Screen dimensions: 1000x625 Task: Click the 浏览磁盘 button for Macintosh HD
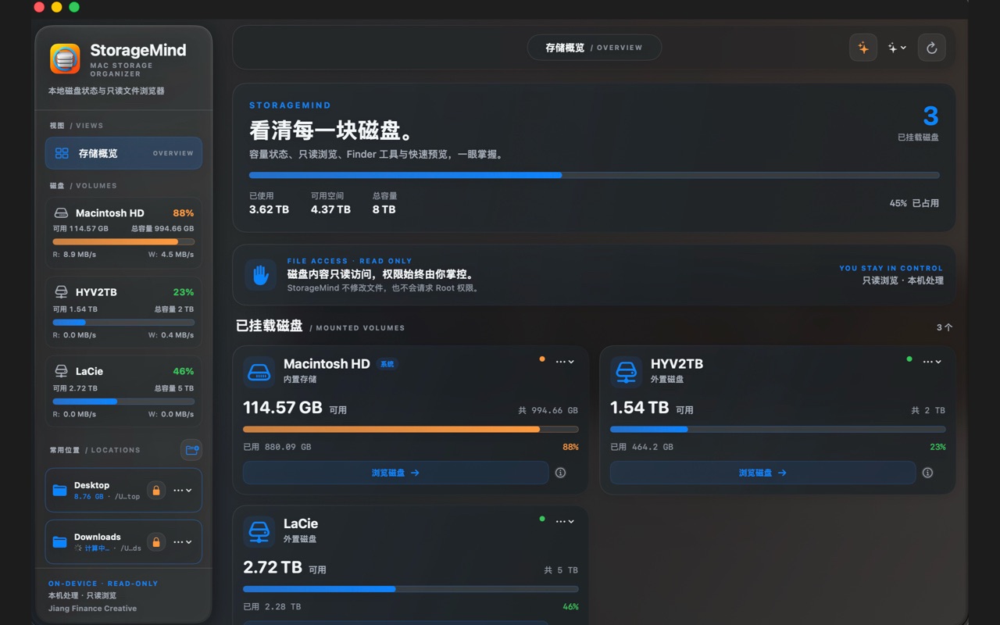click(395, 473)
